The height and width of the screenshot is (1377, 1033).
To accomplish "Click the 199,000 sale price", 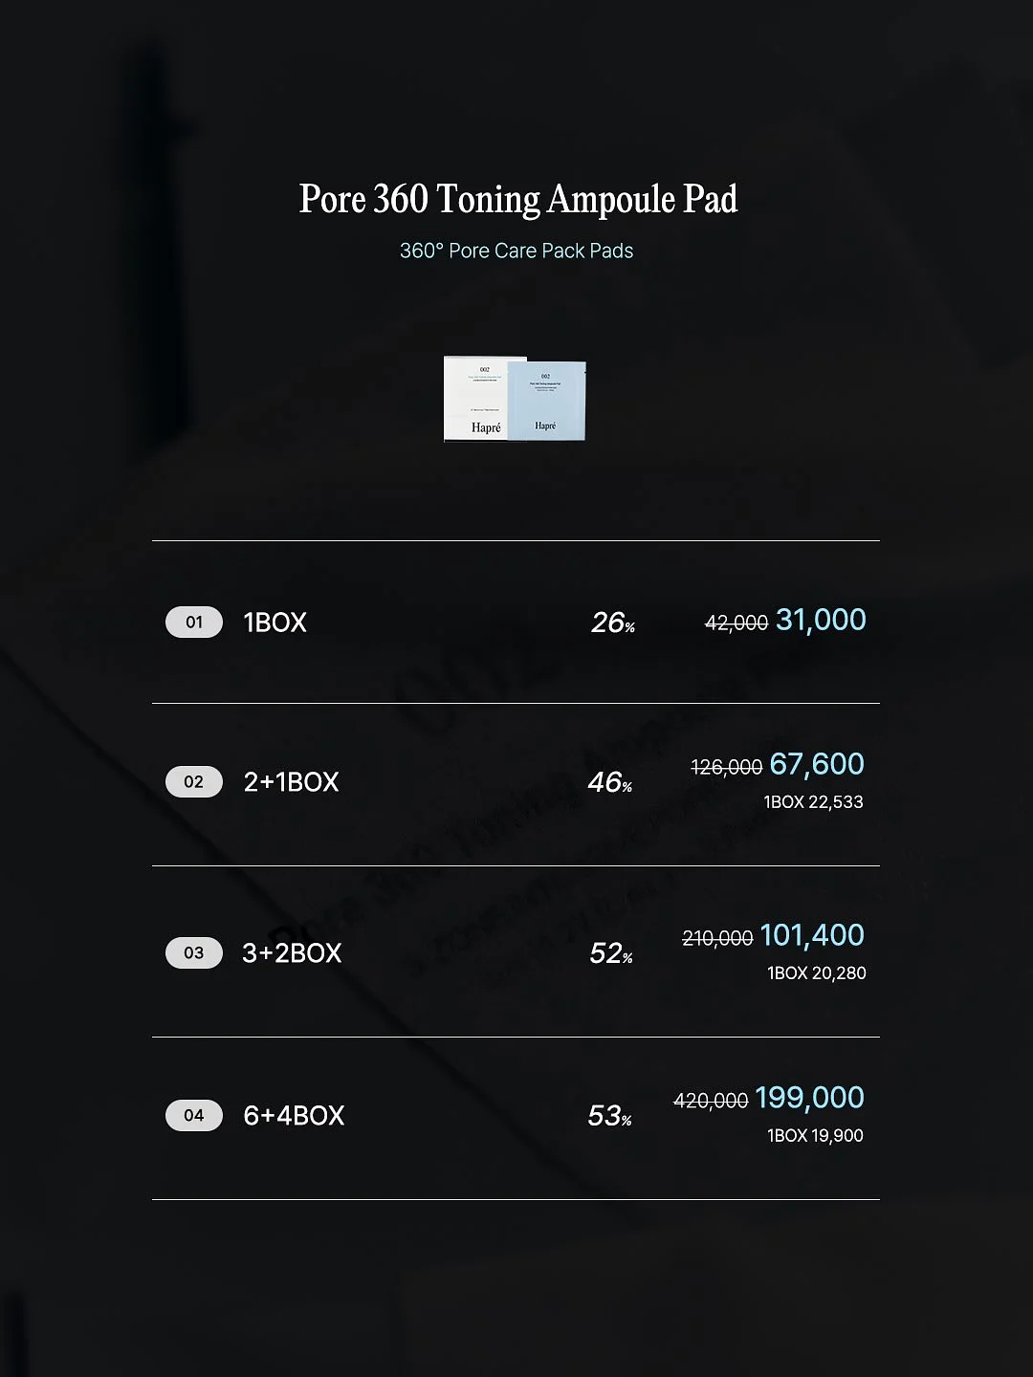I will coord(810,1098).
